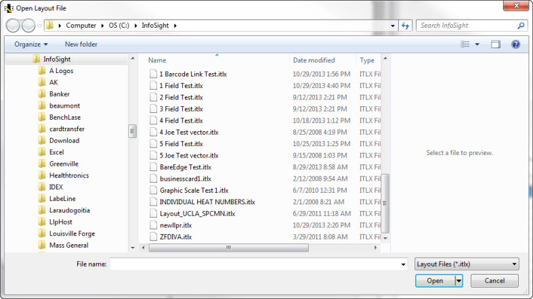Click the file icon of businesscard1.itlx
Viewport: 533px width, 299px height.
154,179
